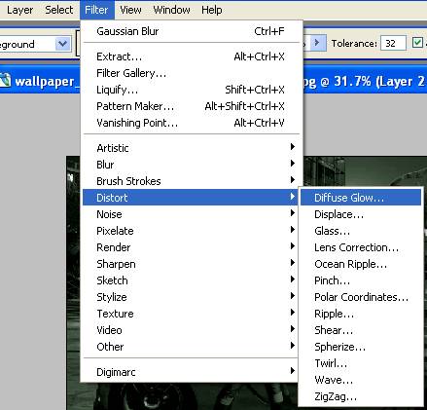Reapply last filter Gaussian Blur

(191, 31)
